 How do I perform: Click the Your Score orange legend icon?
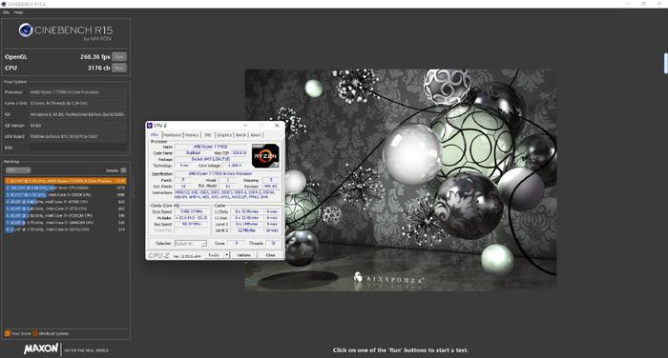(x=8, y=333)
